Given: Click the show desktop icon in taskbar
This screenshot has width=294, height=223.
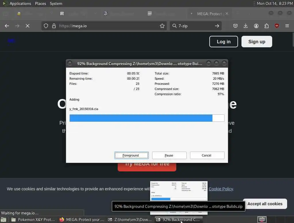Looking at the screenshot, I should point(3,220).
